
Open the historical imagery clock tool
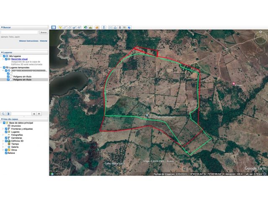coord(85,27)
